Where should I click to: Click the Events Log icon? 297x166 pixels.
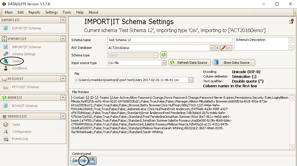pos(6,139)
